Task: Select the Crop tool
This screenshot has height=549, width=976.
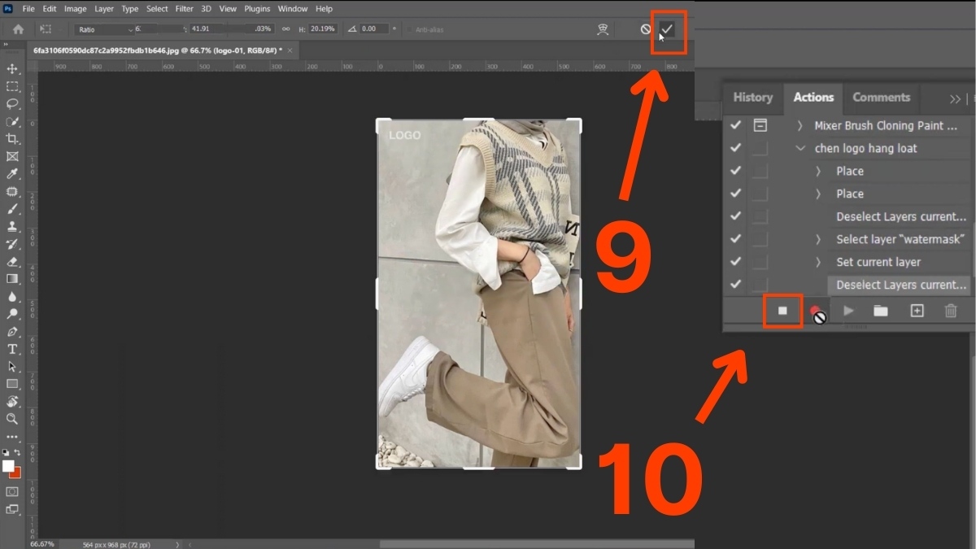Action: coord(12,139)
